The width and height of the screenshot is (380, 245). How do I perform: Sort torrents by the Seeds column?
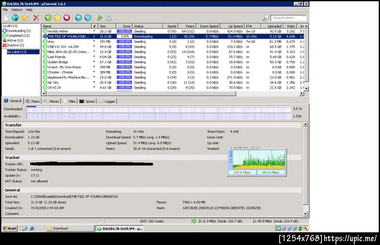coord(170,26)
